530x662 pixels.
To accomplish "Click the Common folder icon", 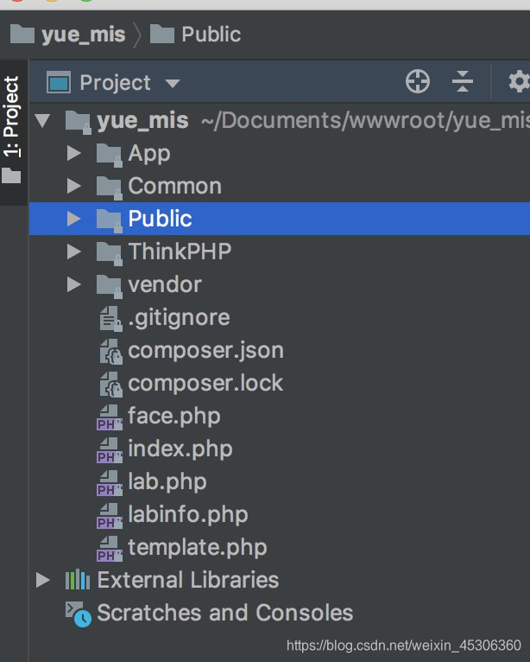I will [x=110, y=188].
